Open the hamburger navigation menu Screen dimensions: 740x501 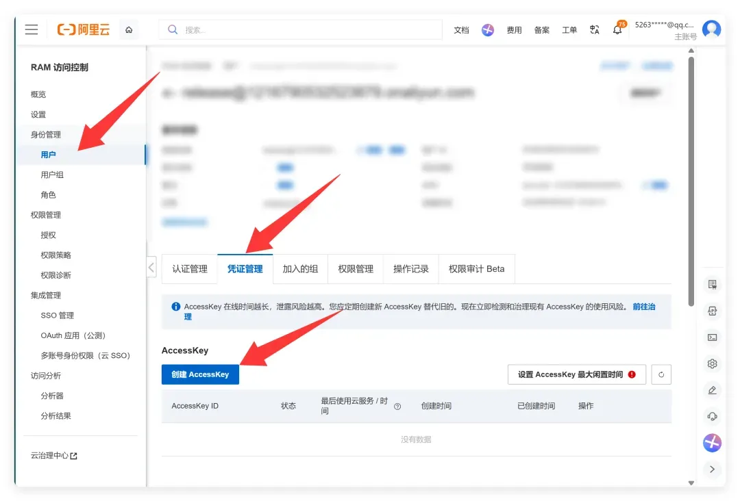tap(32, 29)
